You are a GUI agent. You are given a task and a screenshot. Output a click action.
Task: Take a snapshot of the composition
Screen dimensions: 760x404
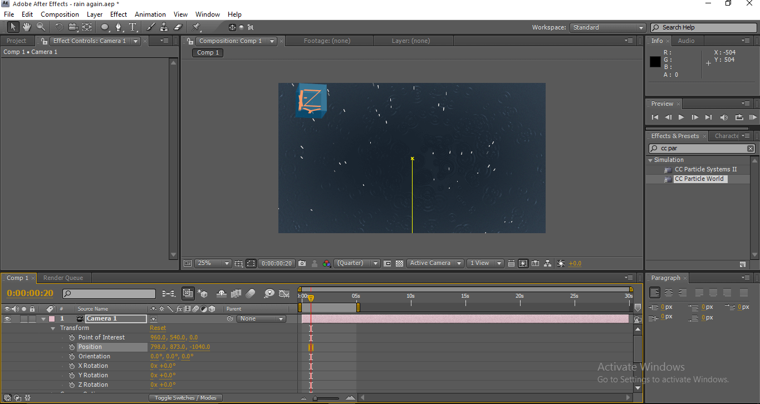pos(302,263)
